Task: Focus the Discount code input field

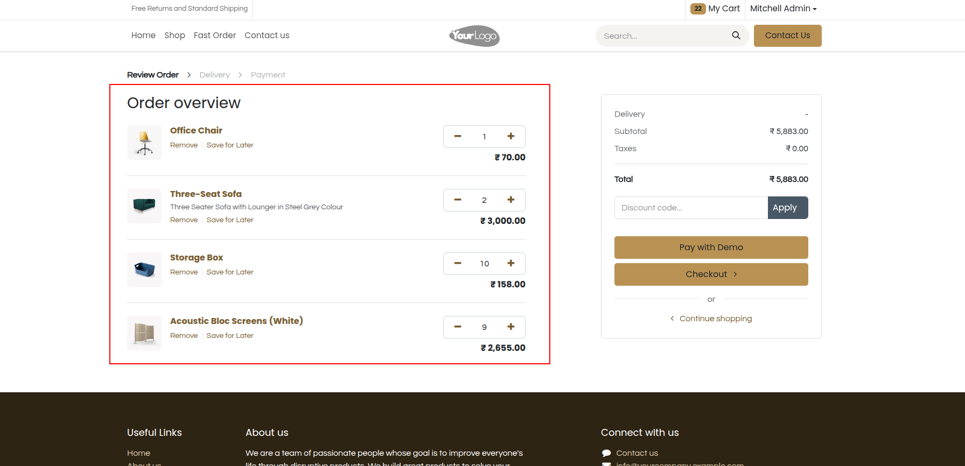Action: click(x=691, y=208)
